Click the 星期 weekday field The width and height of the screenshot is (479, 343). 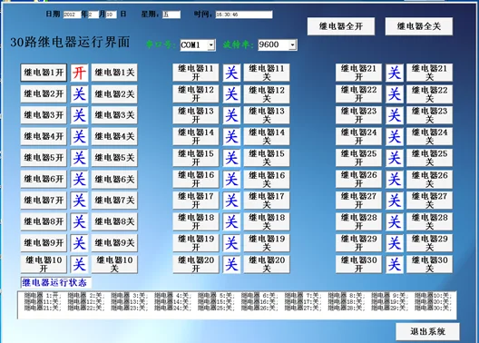[x=171, y=15]
